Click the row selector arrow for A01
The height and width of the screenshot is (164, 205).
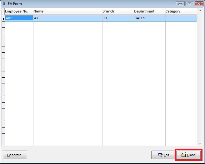[x=3, y=18]
